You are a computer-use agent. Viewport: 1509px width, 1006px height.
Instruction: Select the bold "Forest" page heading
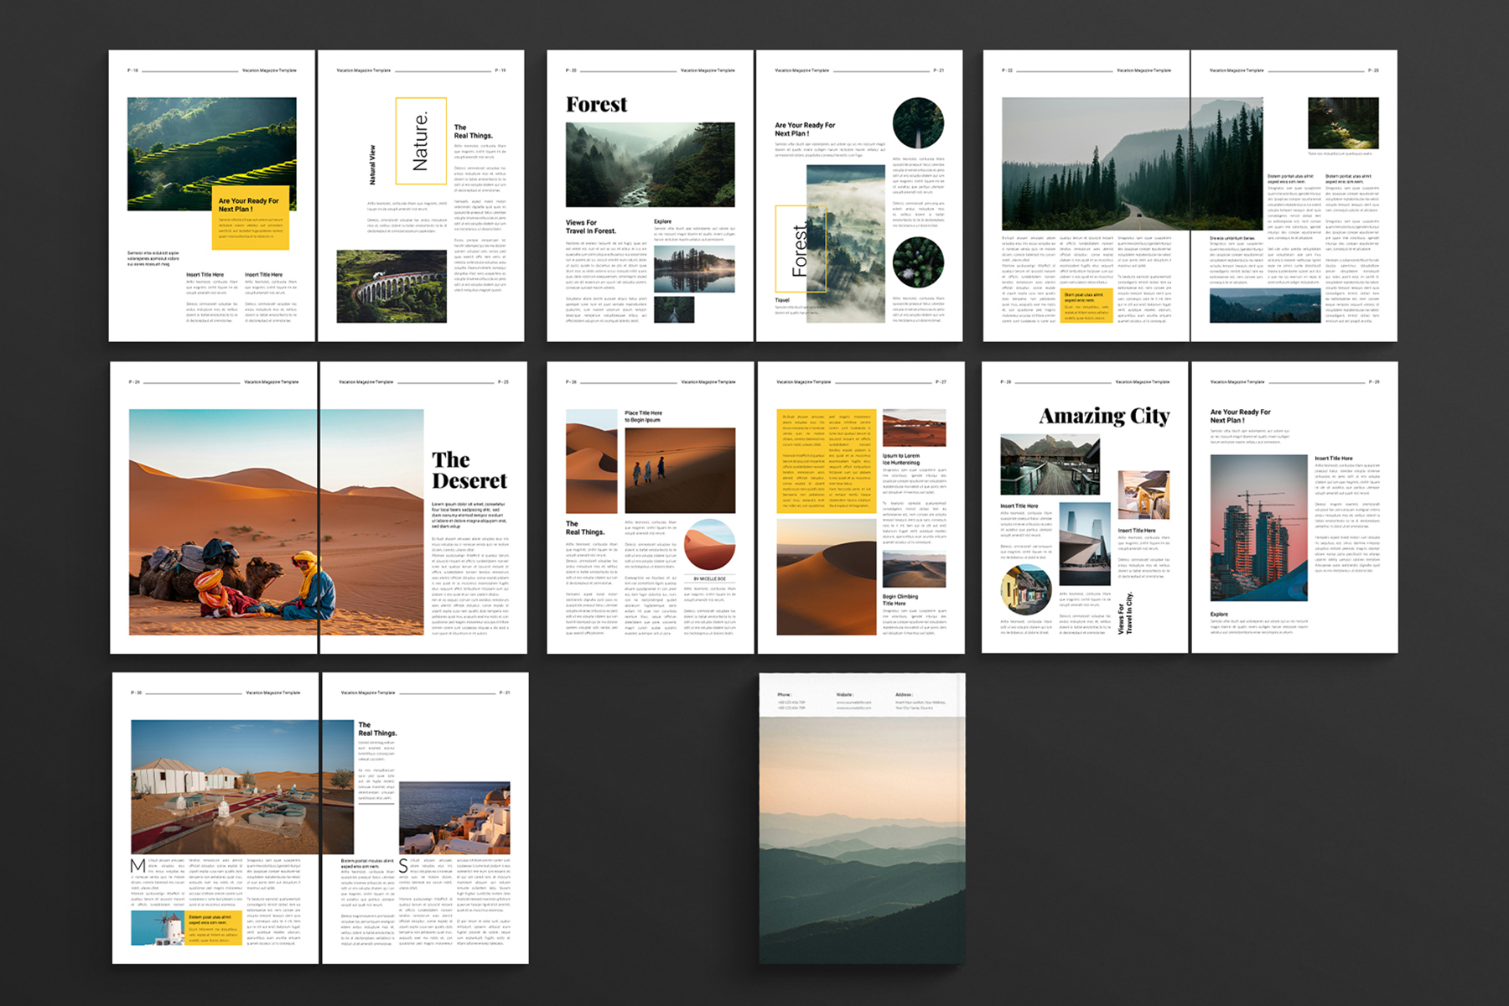596,105
